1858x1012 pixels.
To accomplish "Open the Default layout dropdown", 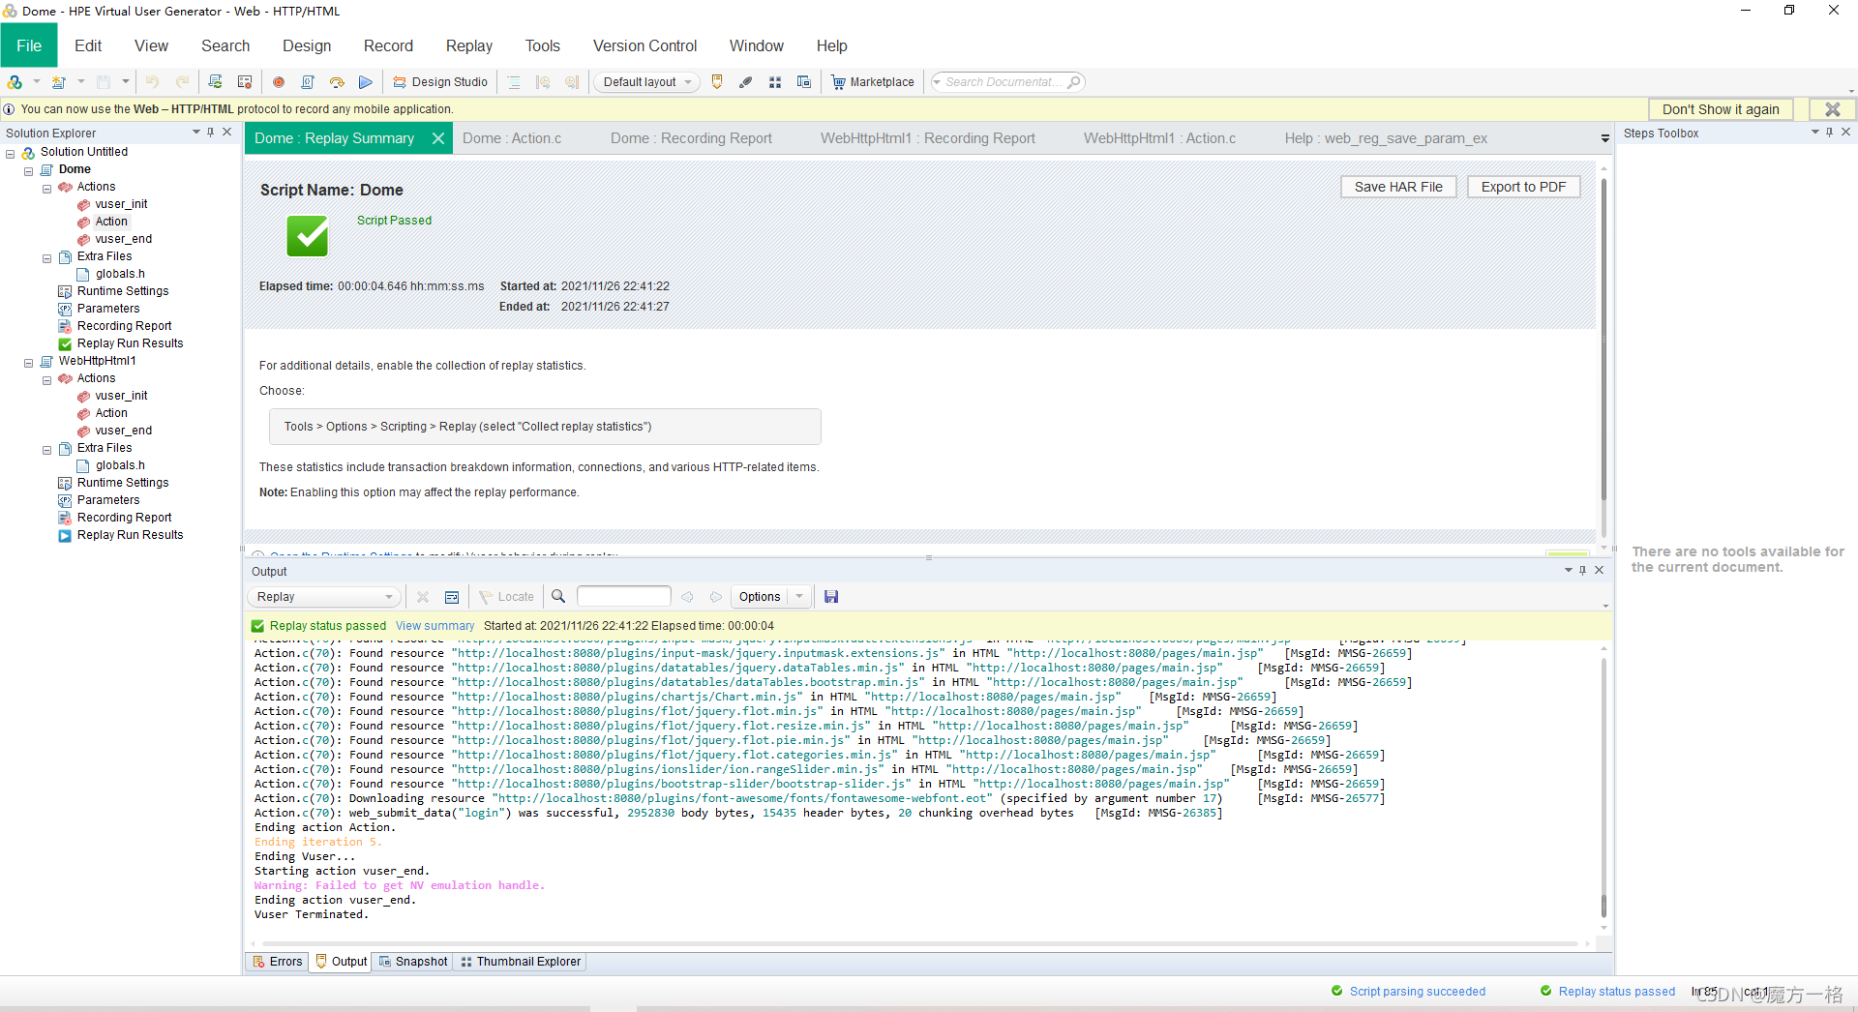I will (647, 82).
